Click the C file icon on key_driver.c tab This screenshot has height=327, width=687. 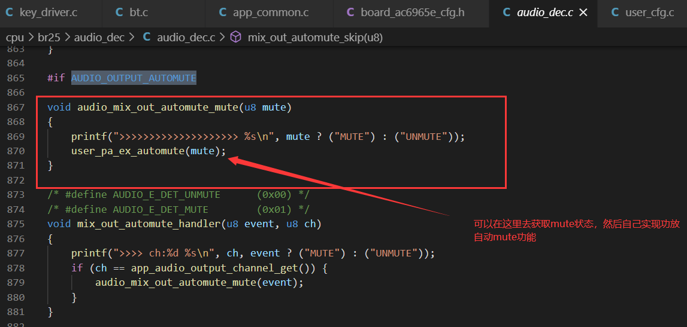tap(10, 13)
